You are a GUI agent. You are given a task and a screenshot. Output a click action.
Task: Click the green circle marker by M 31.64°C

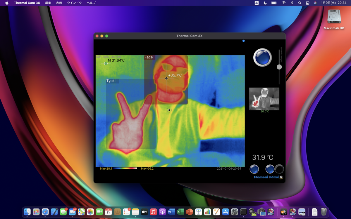pyautogui.click(x=106, y=63)
